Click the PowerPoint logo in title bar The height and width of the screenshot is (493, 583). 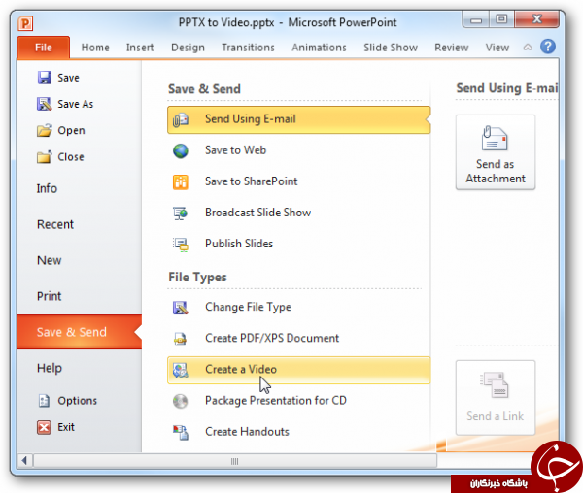click(x=25, y=23)
